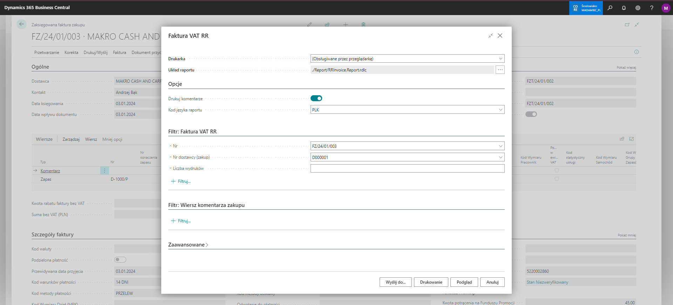
Task: Click the MADAMIEC_PL environment badge
Action: (x=586, y=8)
